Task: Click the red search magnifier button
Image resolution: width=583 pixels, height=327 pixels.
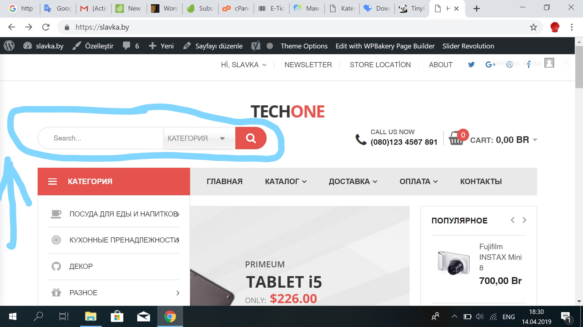Action: point(251,138)
